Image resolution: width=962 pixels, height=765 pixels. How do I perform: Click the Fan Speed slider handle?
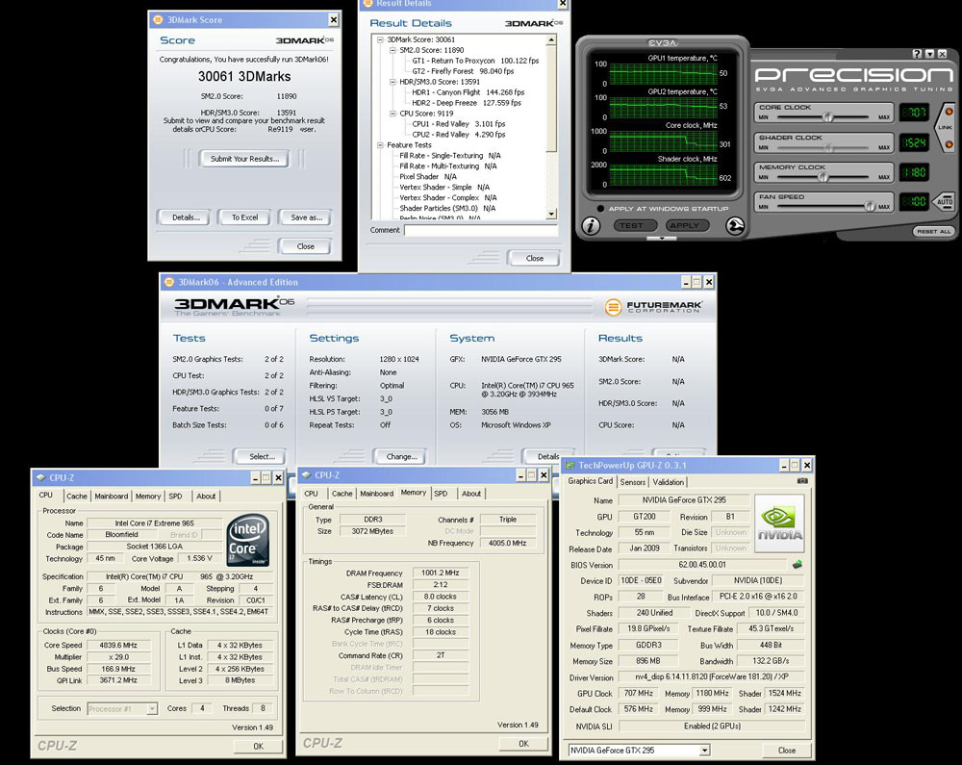point(870,206)
